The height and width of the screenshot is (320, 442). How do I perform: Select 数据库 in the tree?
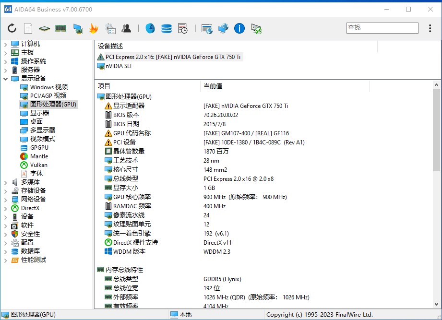(25, 251)
